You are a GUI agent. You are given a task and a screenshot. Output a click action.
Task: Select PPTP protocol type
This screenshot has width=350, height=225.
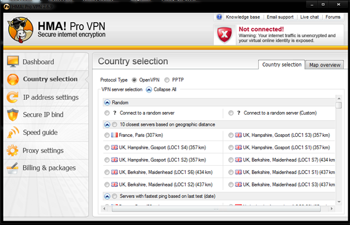coord(167,80)
